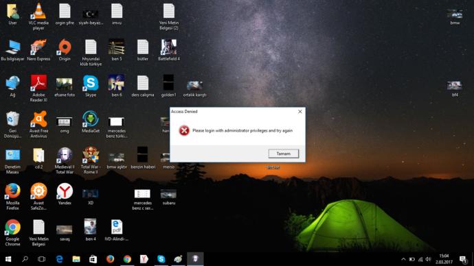Screen dimensions: 474x266
Task: Click the Tamam button in Access Denied dialog
Action: click(x=283, y=154)
